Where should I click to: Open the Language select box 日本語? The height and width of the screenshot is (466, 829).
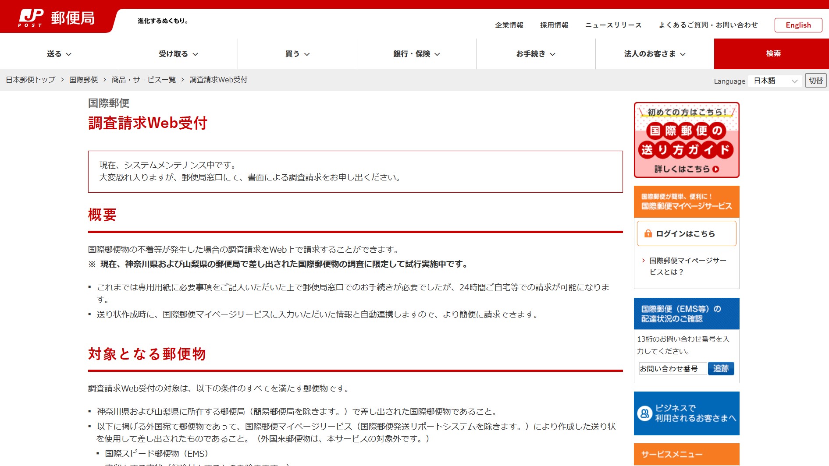pyautogui.click(x=775, y=81)
